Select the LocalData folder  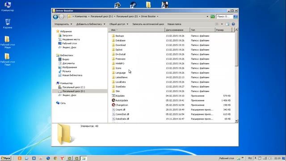pyautogui.click(x=121, y=82)
